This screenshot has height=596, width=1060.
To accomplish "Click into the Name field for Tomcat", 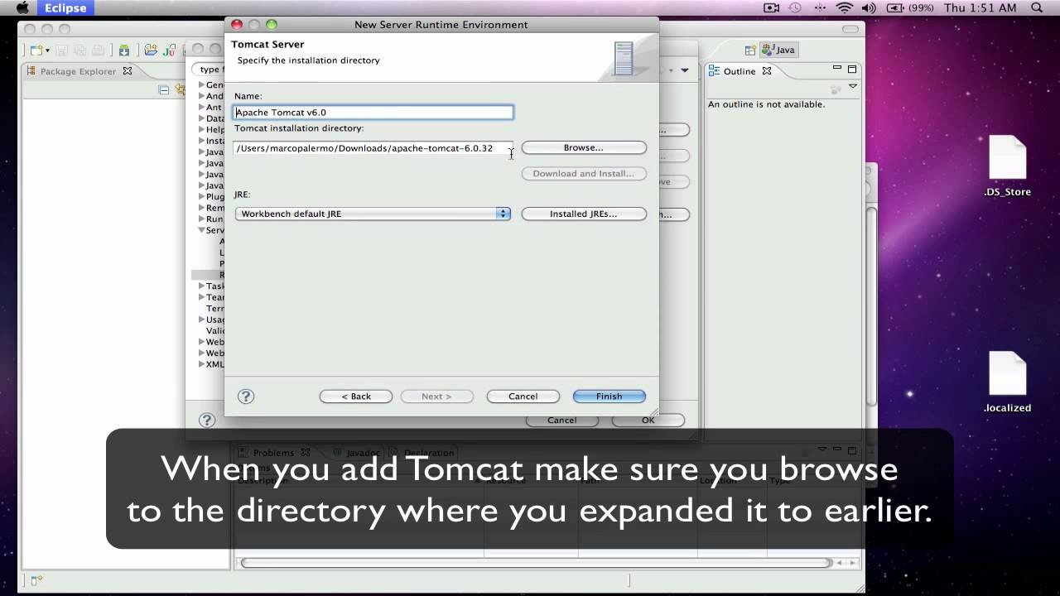I will 373,112.
